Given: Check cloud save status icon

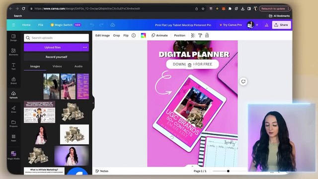Looking at the screenshot, I should 113,25.
